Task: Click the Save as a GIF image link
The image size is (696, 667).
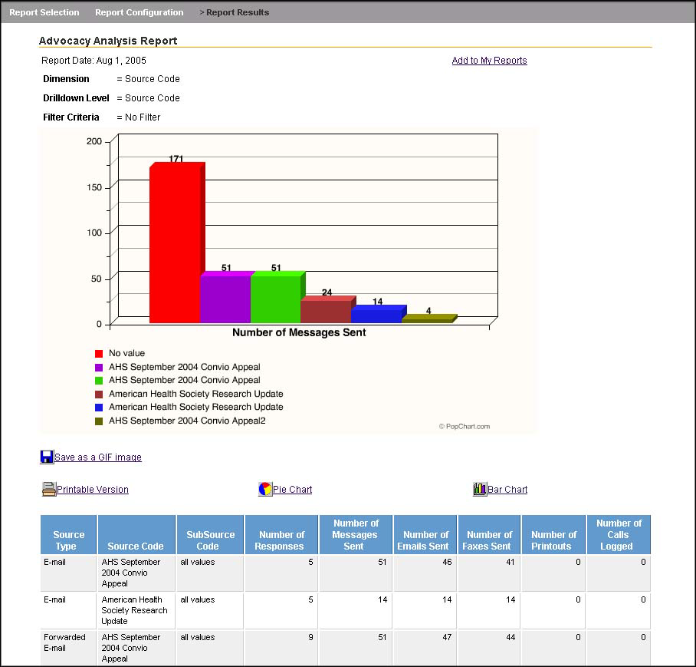Action: tap(98, 457)
